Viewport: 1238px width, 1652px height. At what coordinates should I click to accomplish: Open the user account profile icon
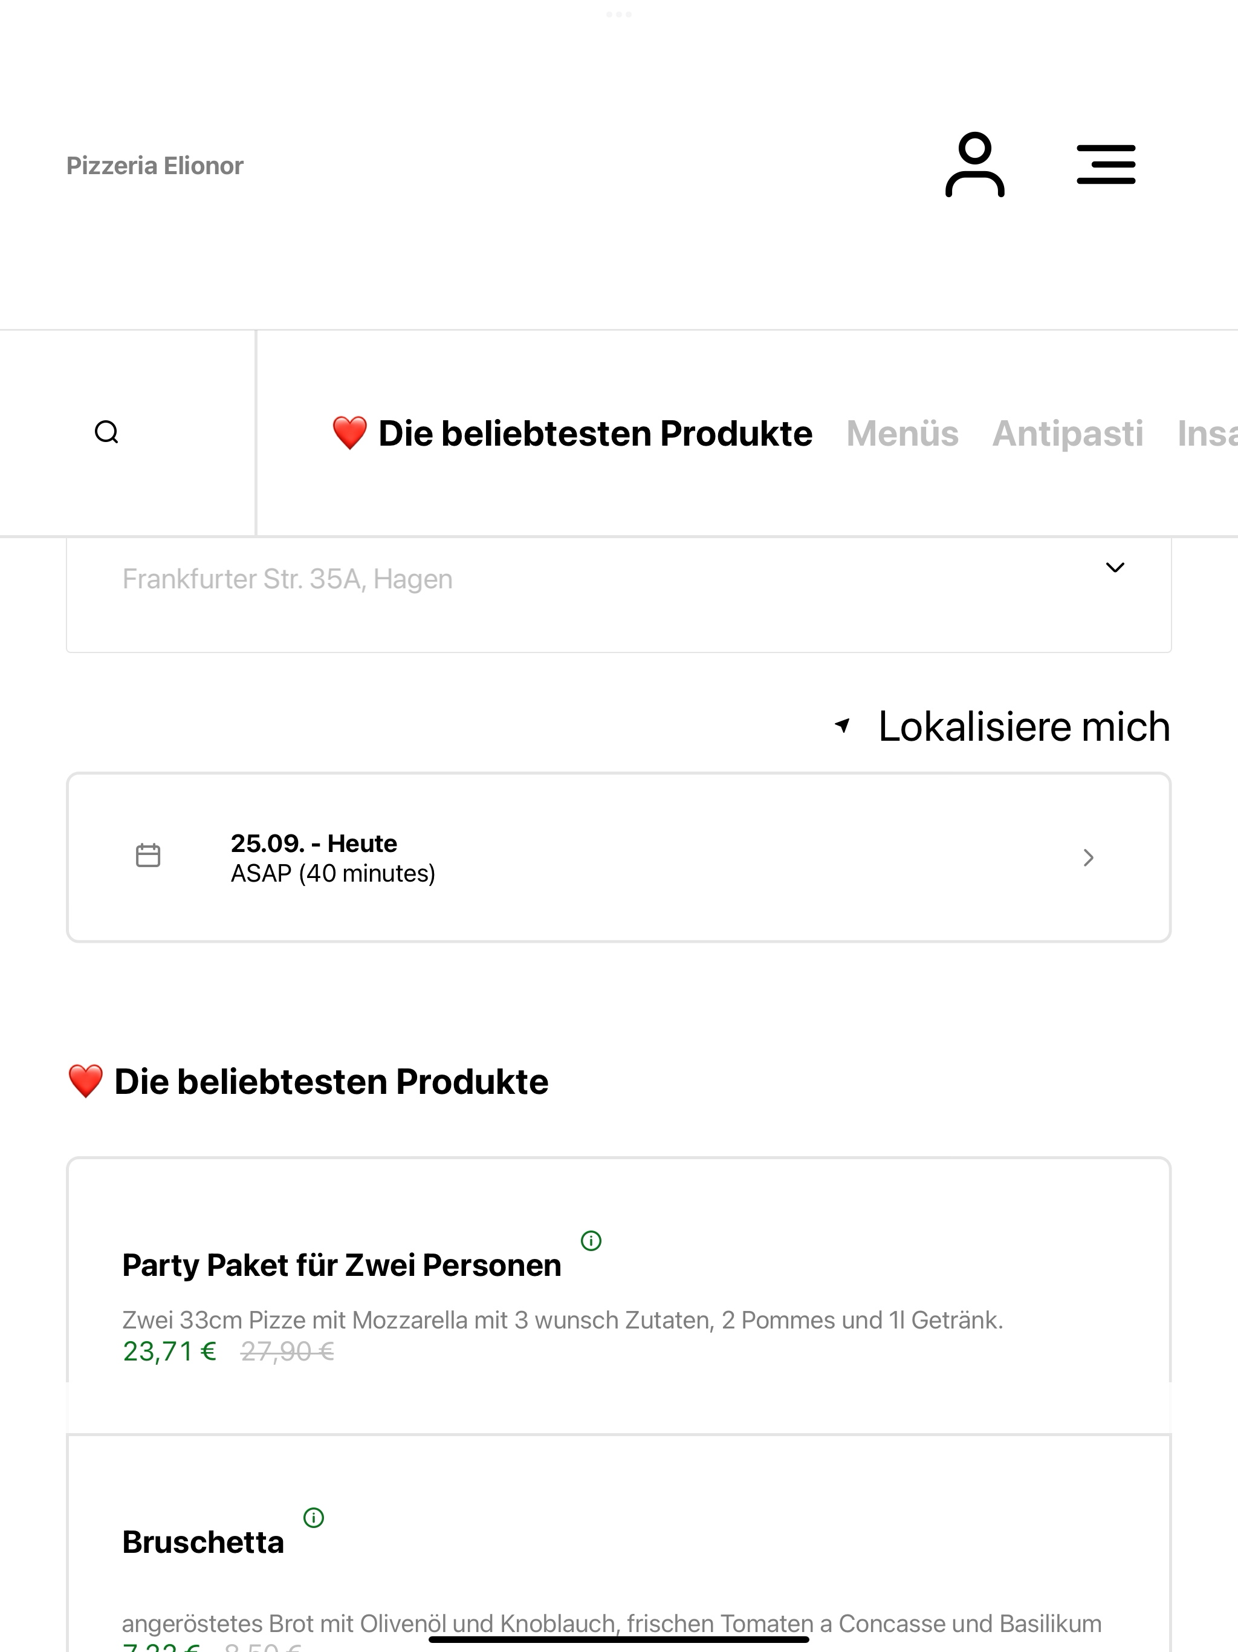974,165
